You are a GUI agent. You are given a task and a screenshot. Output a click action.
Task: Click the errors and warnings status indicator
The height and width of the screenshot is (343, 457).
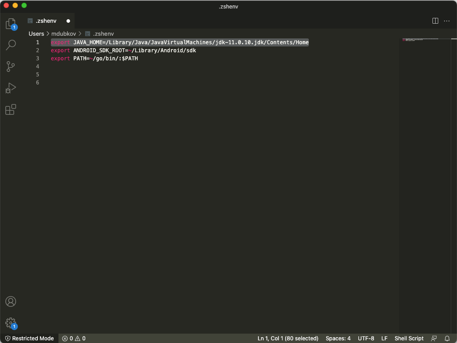pos(74,339)
